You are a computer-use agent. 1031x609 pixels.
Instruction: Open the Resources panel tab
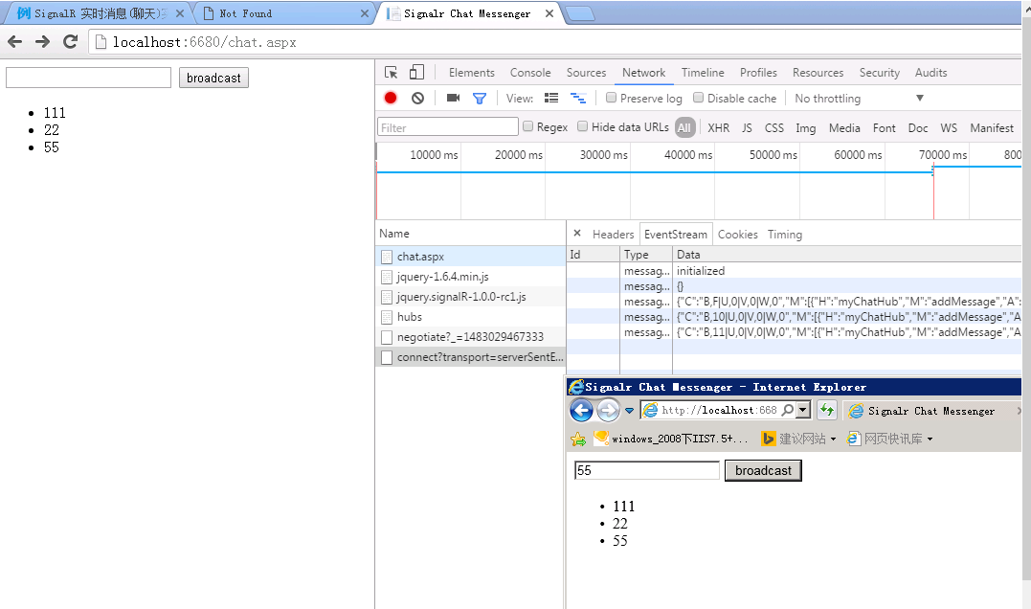818,73
